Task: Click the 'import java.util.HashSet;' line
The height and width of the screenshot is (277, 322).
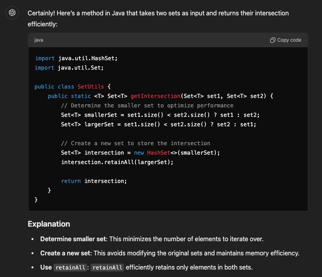Action: 76,58
